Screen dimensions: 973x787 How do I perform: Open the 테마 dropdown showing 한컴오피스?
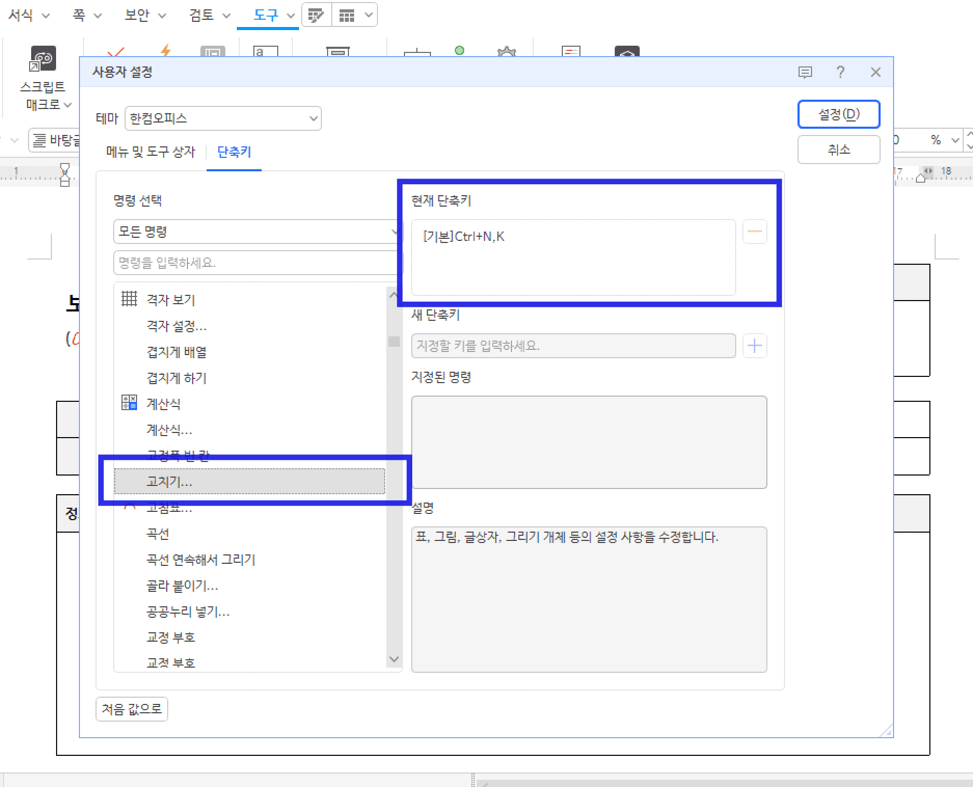(223, 118)
